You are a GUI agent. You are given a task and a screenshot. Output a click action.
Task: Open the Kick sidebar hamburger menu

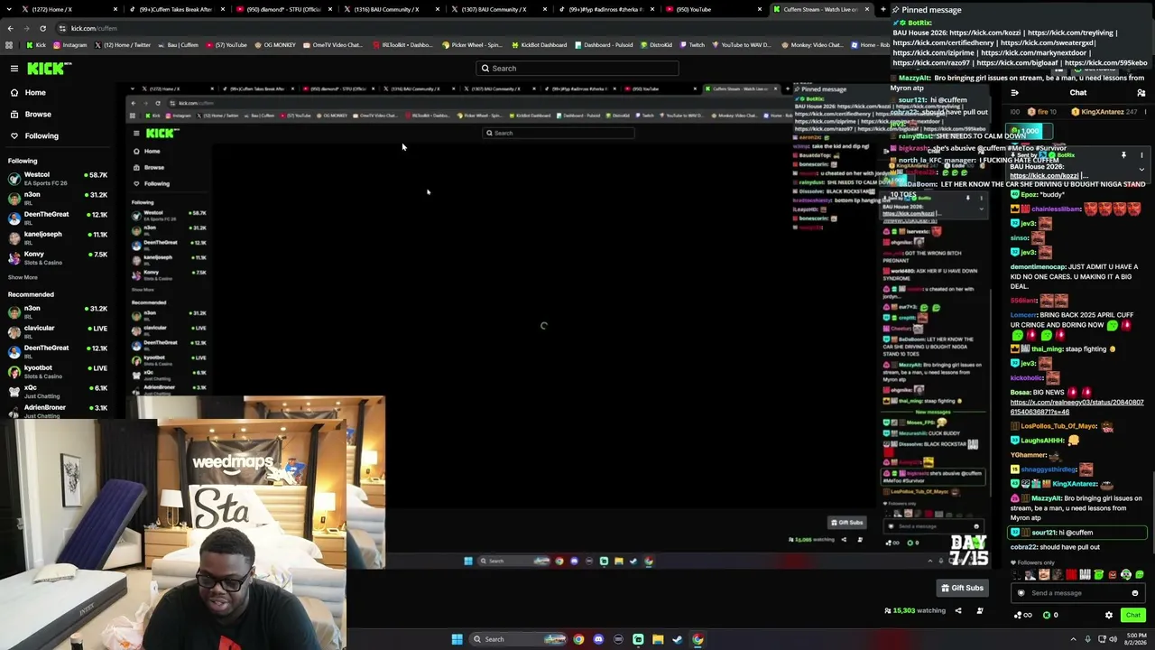click(x=14, y=69)
